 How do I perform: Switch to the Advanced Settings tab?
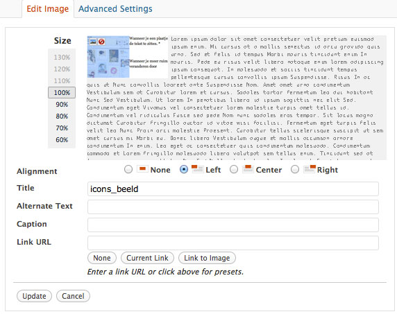[x=115, y=9]
